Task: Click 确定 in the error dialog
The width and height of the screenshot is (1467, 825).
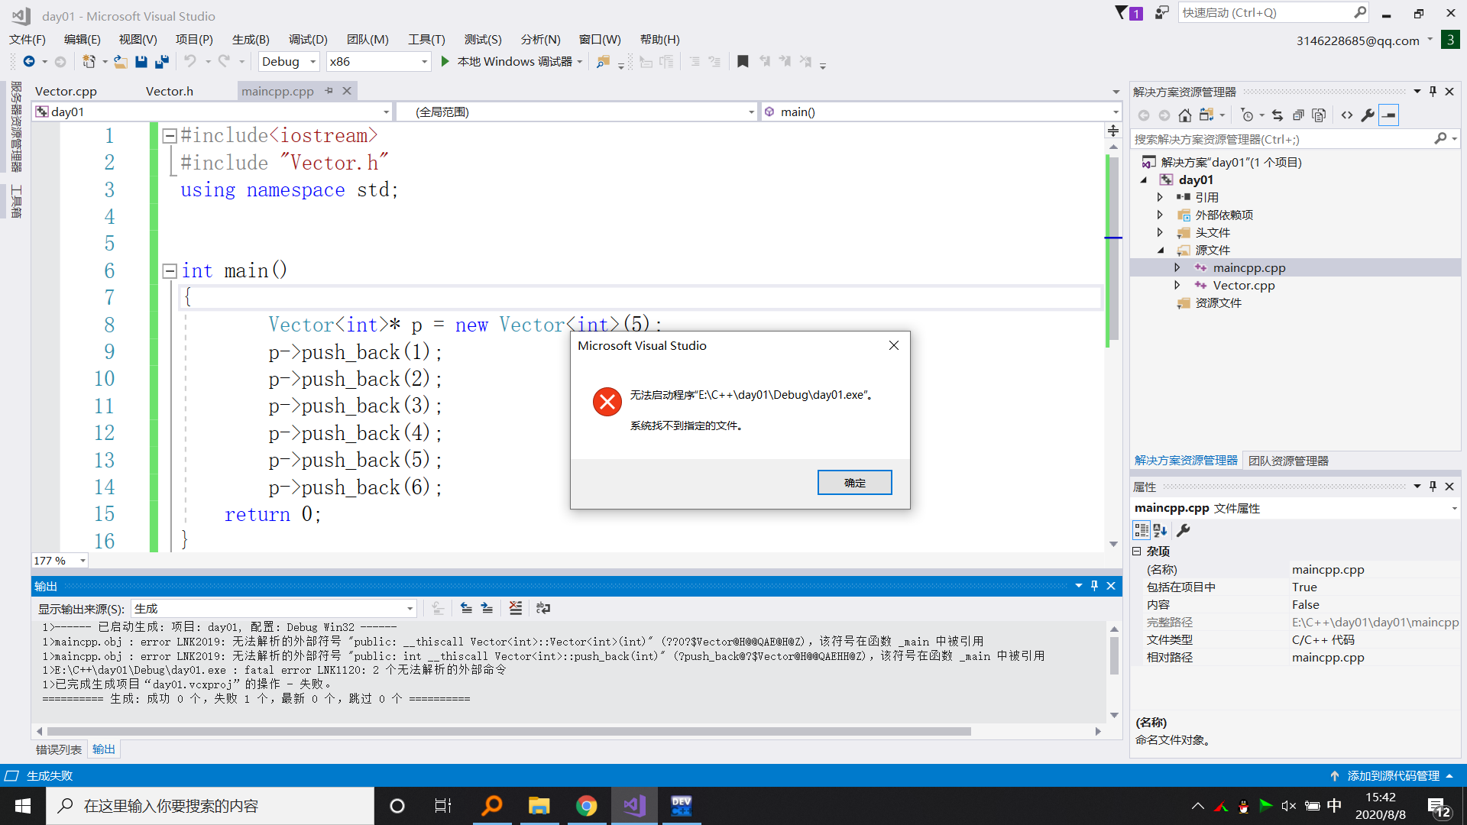Action: pyautogui.click(x=854, y=483)
